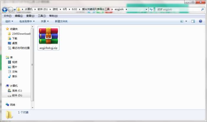Click the navigation pane scroll up arrow
The image size is (207, 122).
coord(33,27)
